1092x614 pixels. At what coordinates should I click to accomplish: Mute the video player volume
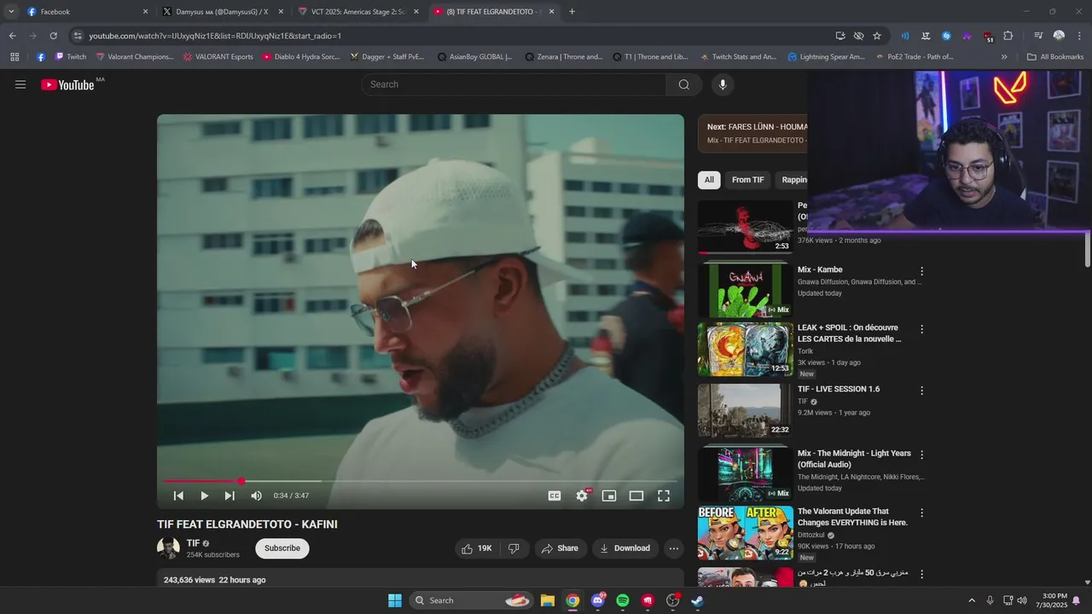click(x=256, y=495)
